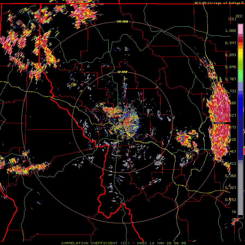This screenshot has width=245, height=245.
Task: Click the 0.360 scale value
Action: pos(231,176)
